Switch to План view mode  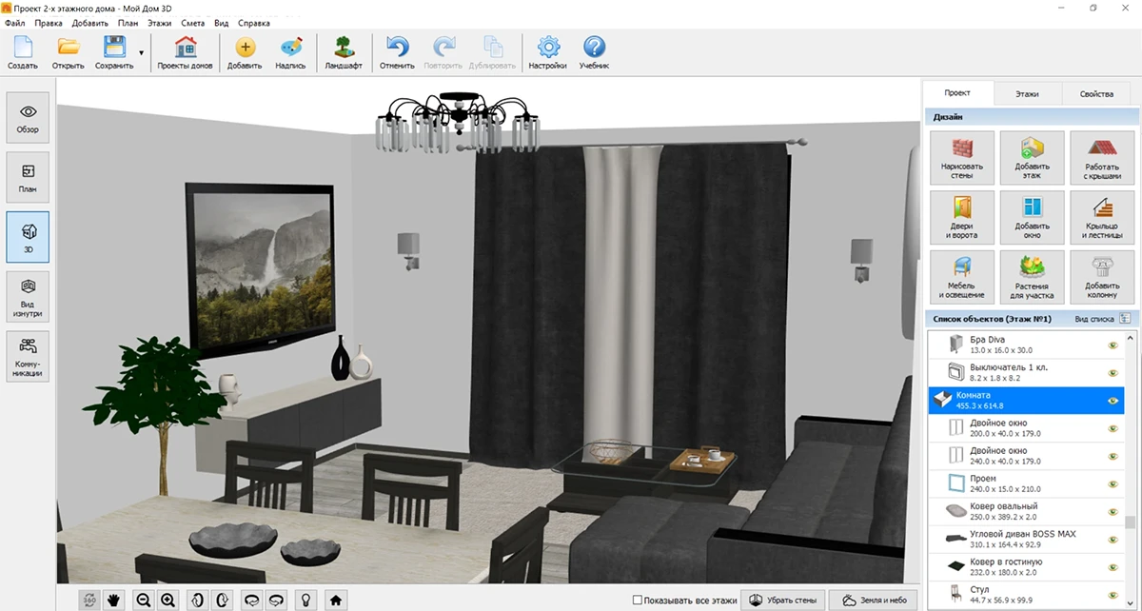pyautogui.click(x=28, y=178)
